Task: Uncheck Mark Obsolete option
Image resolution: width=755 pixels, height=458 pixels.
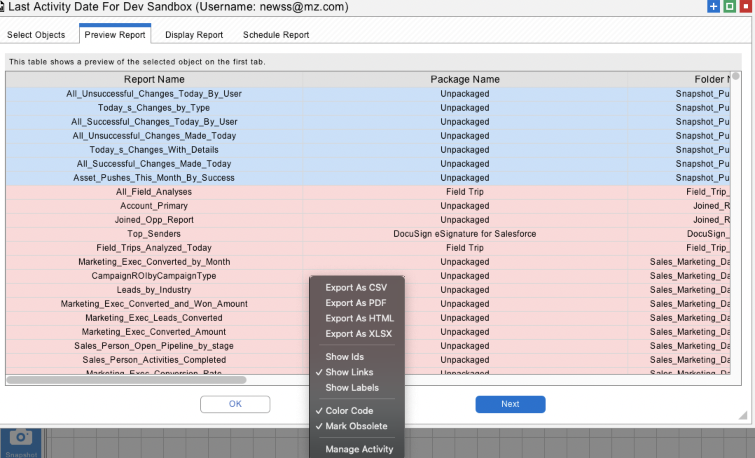Action: pyautogui.click(x=356, y=426)
